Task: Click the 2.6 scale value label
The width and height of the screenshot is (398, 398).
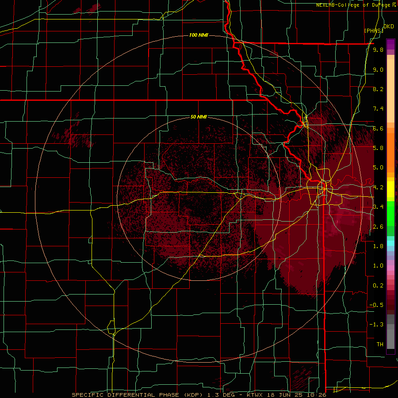Action: [x=378, y=227]
